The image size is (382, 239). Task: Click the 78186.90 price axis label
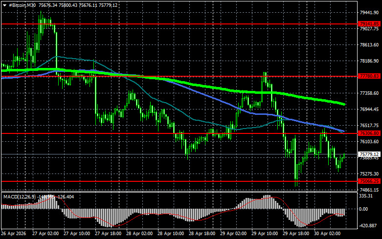369,61
